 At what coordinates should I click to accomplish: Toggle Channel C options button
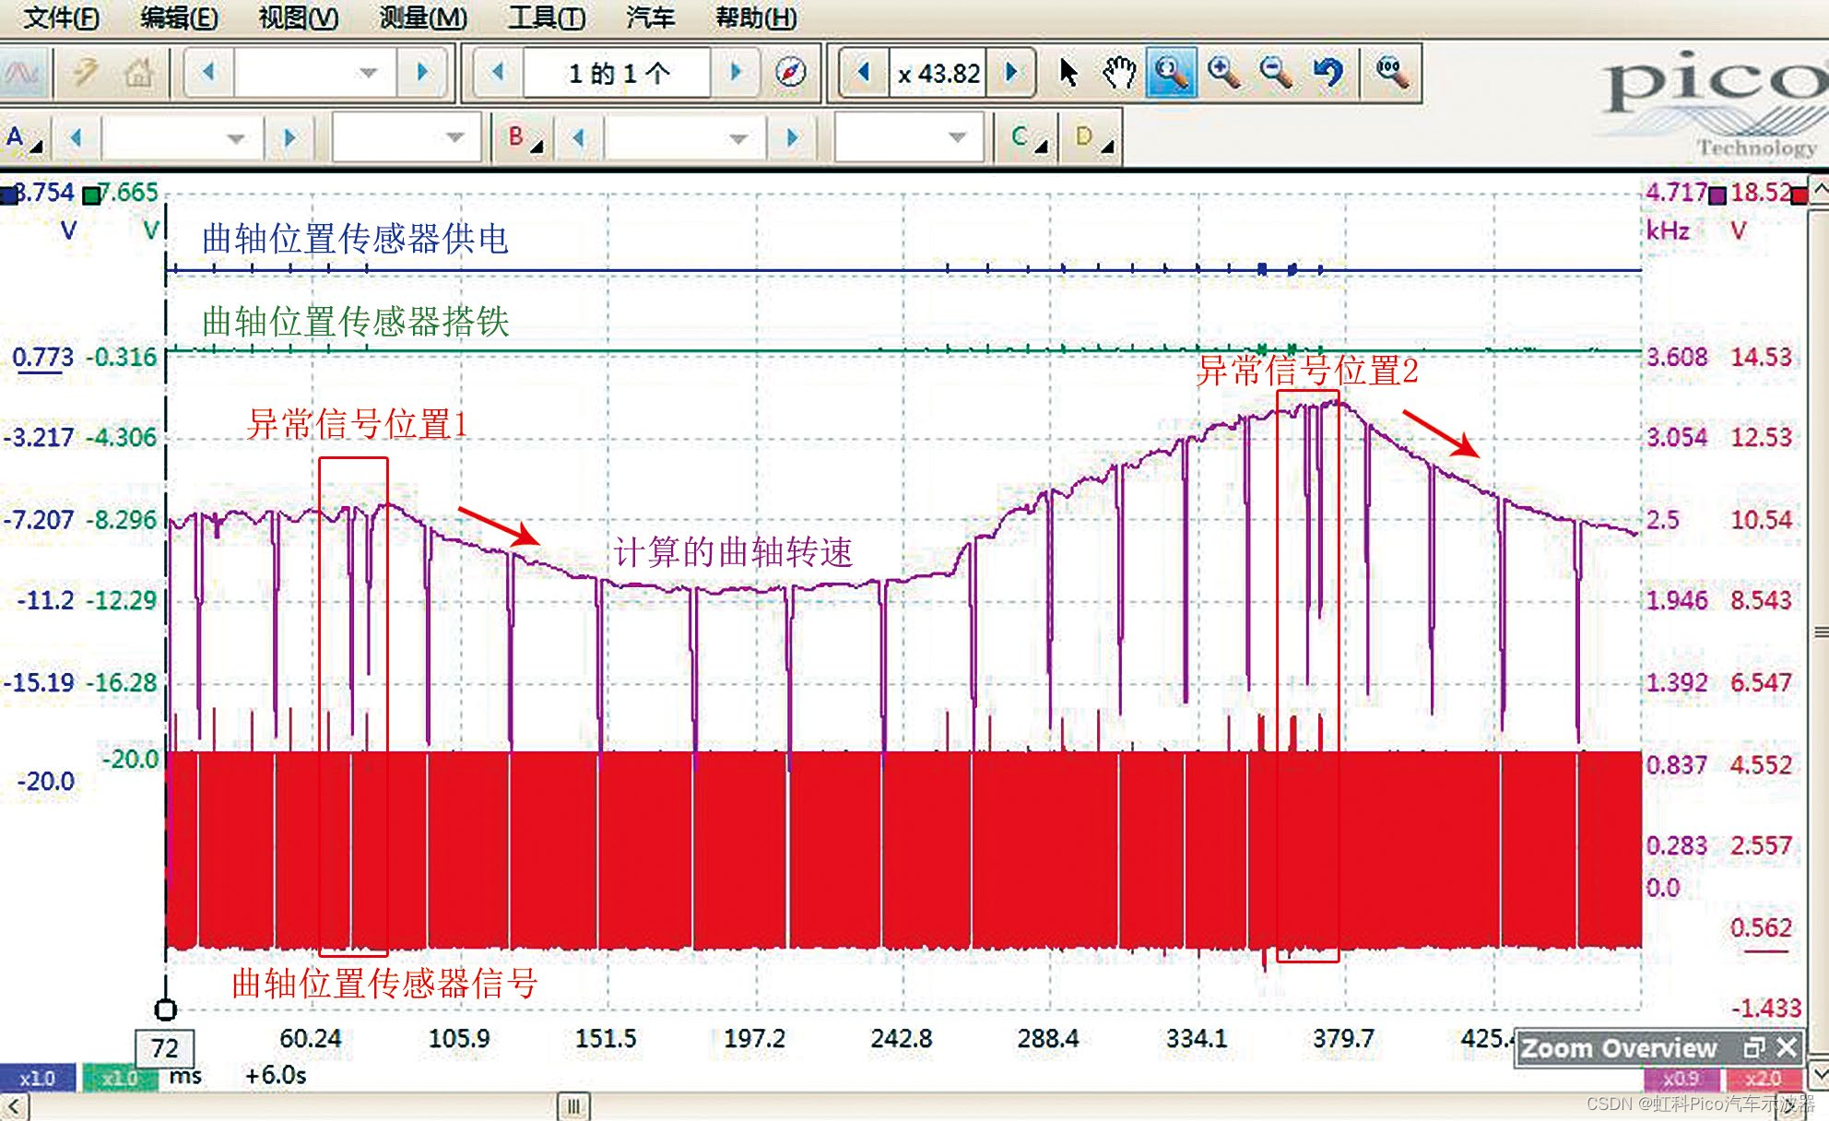(1027, 138)
